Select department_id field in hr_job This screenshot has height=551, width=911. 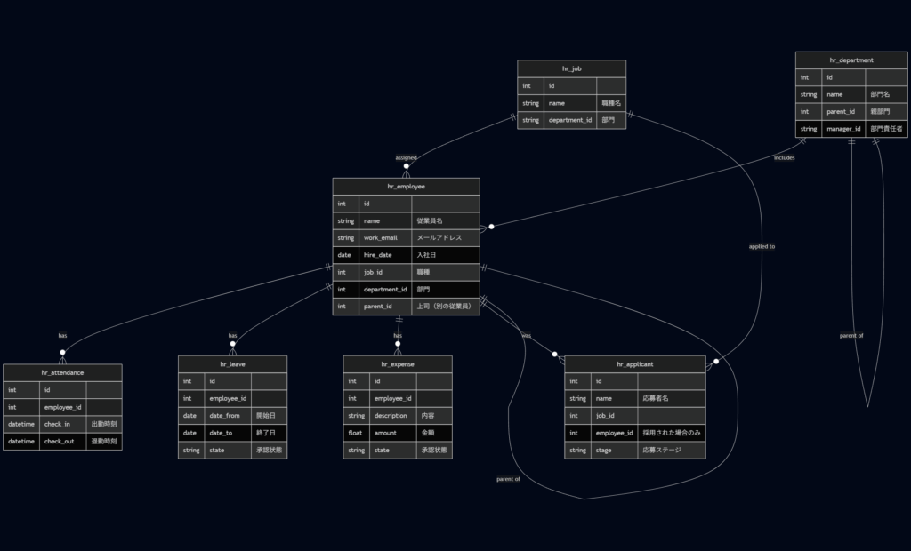570,120
